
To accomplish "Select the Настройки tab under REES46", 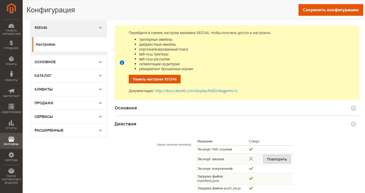I will (46, 44).
